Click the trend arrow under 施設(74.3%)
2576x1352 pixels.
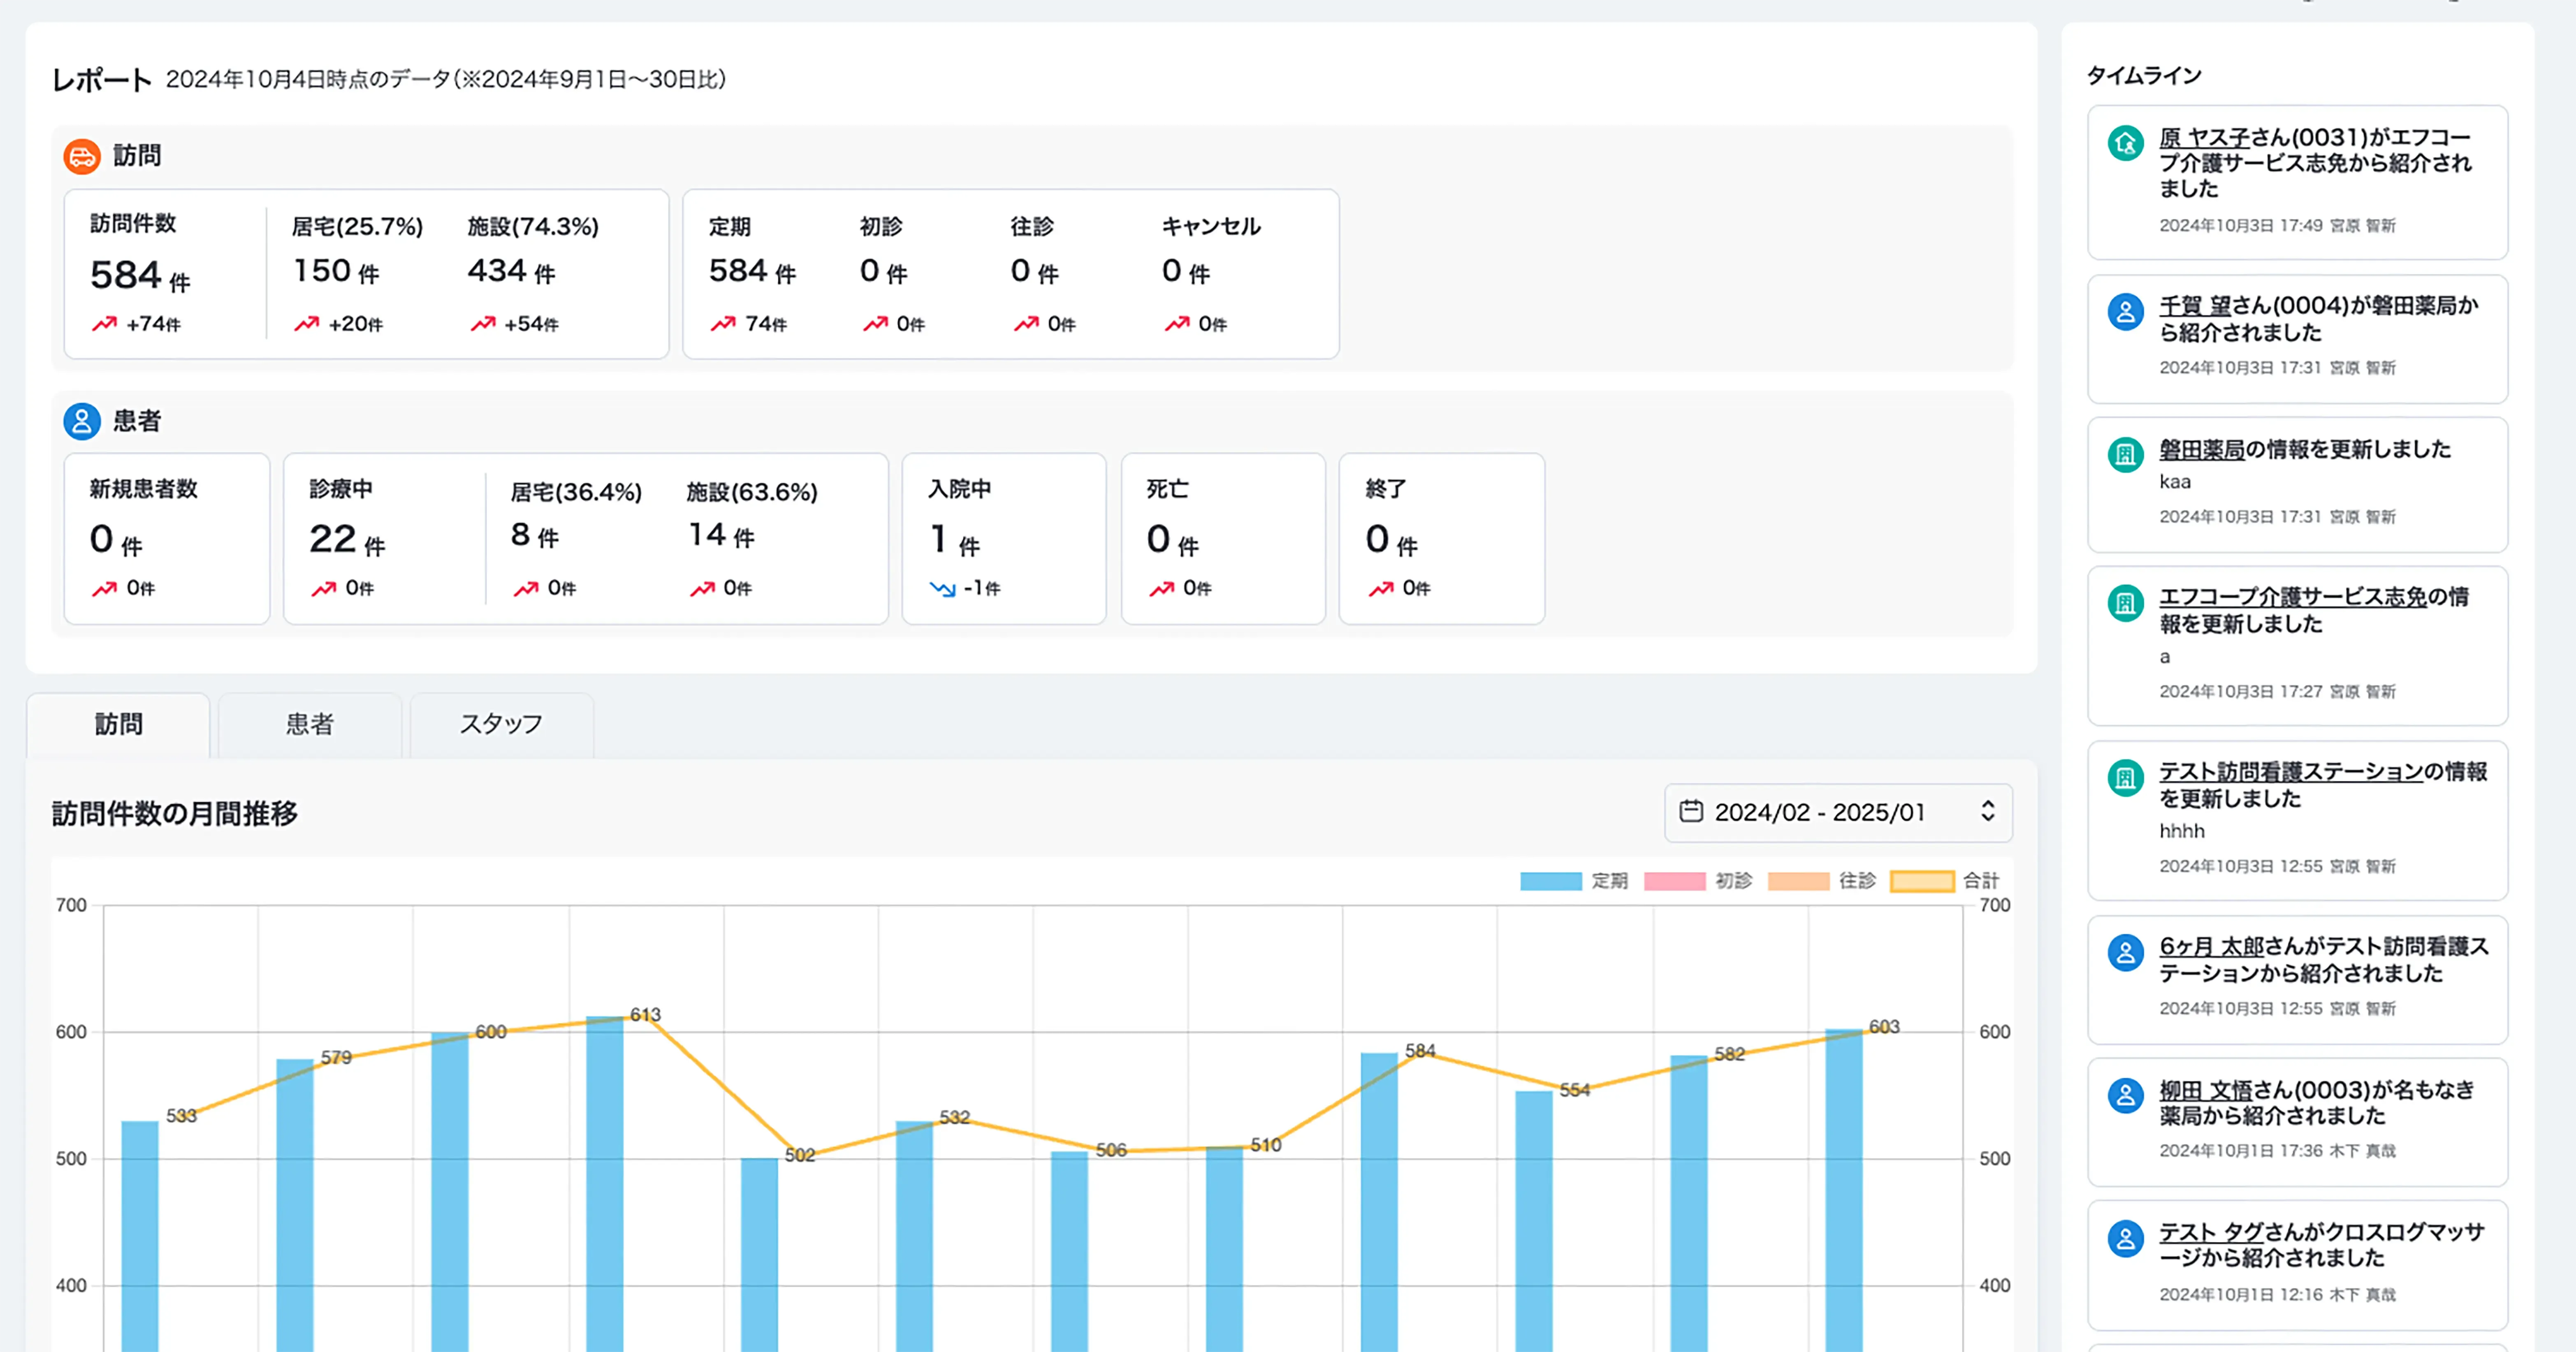483,324
